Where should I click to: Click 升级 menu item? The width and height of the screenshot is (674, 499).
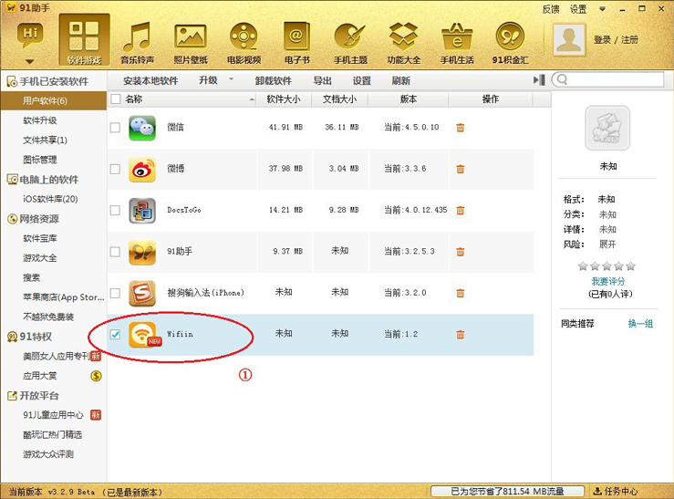[x=209, y=80]
